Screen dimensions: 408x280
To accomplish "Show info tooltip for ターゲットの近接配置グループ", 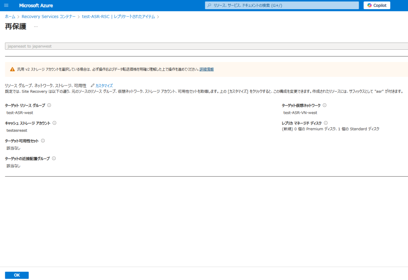I will tap(54, 158).
